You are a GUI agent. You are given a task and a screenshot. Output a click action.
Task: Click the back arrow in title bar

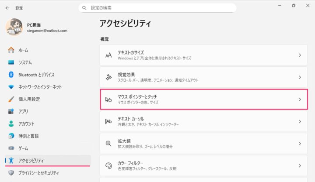coord(7,8)
